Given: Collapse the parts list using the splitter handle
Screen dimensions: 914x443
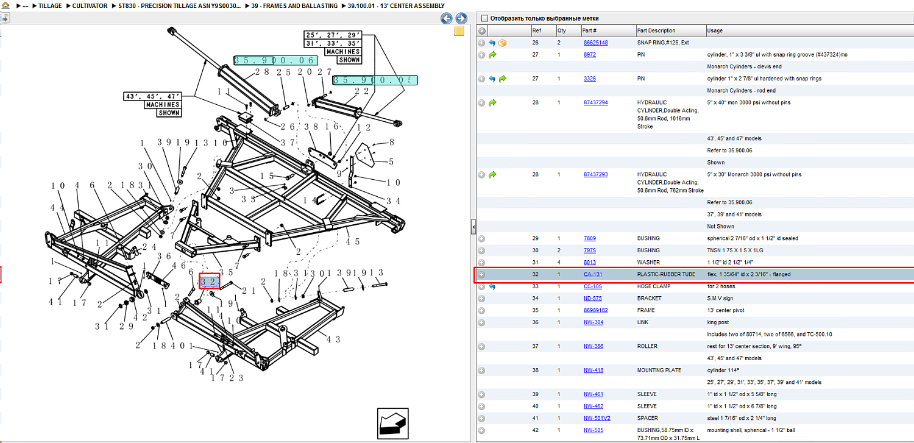Looking at the screenshot, I should 473,227.
